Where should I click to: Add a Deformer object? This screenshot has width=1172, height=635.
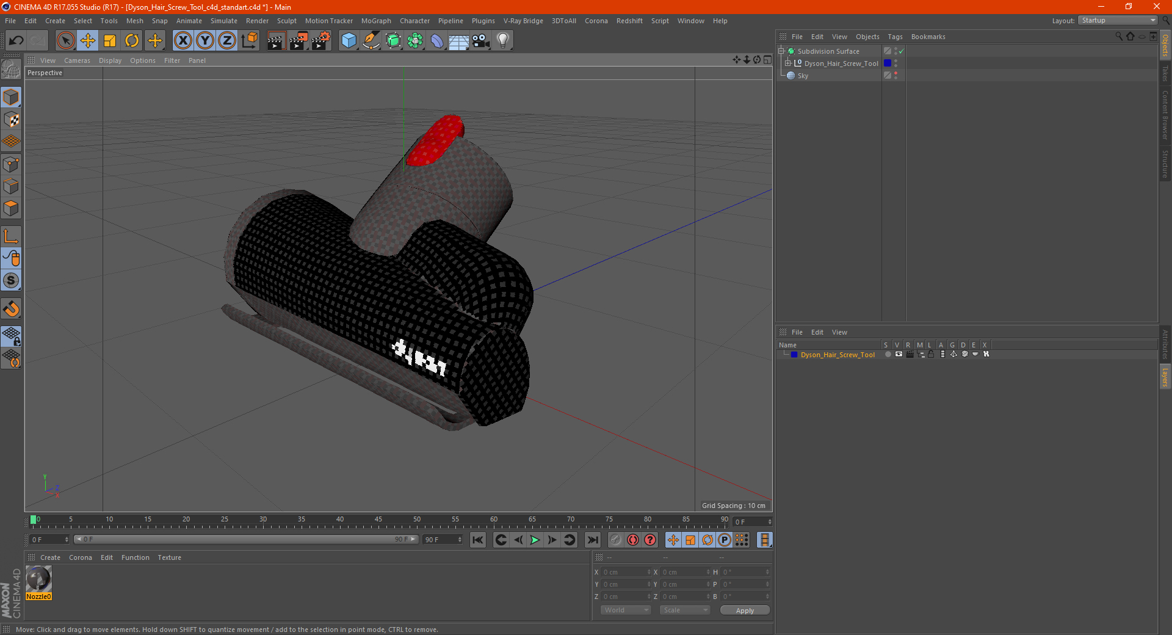[x=437, y=41]
